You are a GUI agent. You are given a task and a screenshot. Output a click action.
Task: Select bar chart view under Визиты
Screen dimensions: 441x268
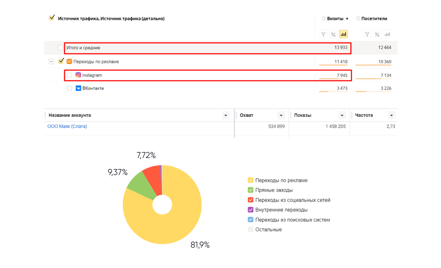[343, 34]
